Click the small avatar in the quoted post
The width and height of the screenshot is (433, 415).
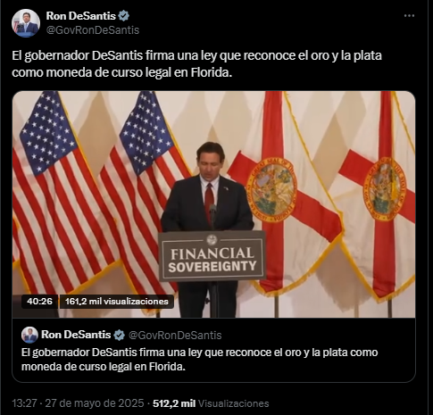(29, 335)
